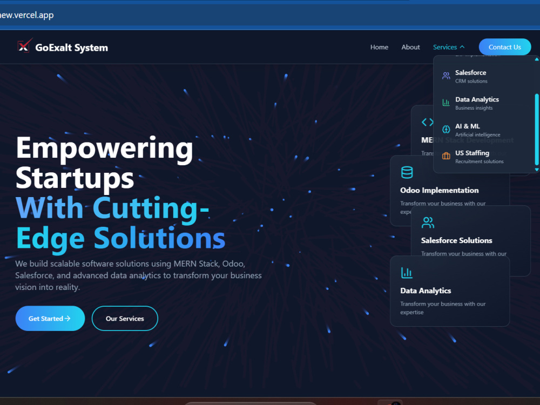Select AI & ML in Services dropdown
This screenshot has height=405, width=540.
[x=484, y=130]
